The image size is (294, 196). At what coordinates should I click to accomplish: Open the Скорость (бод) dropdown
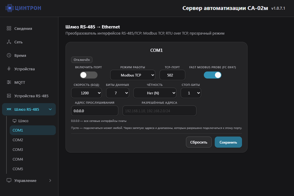click(86, 93)
